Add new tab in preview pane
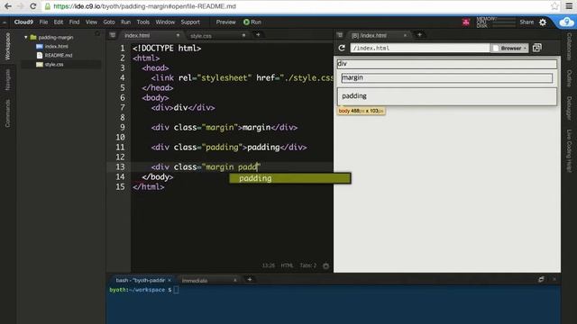Image resolution: width=577 pixels, height=324 pixels. point(419,34)
